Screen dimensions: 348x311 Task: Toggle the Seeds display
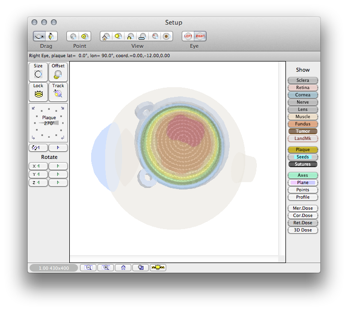(303, 157)
